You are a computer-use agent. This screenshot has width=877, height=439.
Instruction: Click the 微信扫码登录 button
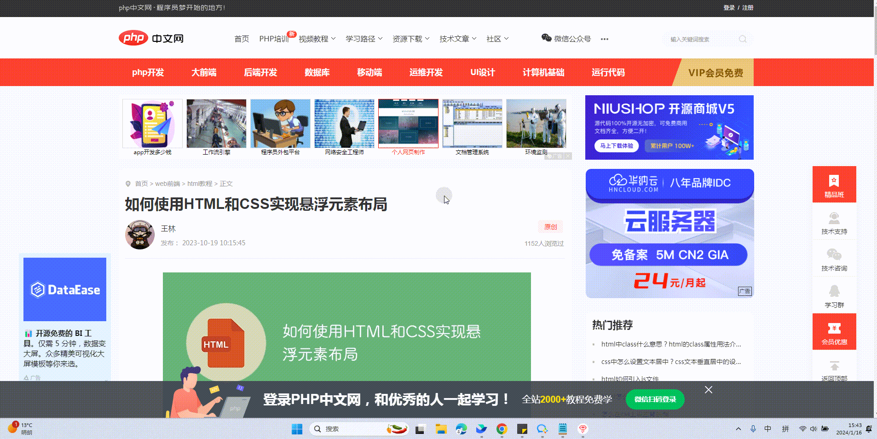[x=655, y=399]
